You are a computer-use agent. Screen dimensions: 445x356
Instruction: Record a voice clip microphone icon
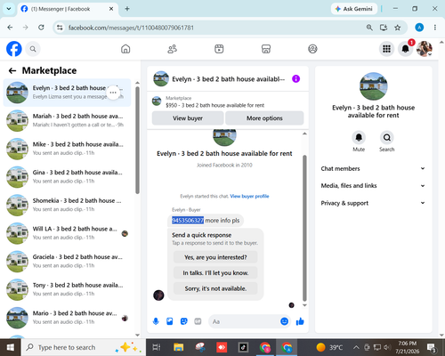point(156,321)
